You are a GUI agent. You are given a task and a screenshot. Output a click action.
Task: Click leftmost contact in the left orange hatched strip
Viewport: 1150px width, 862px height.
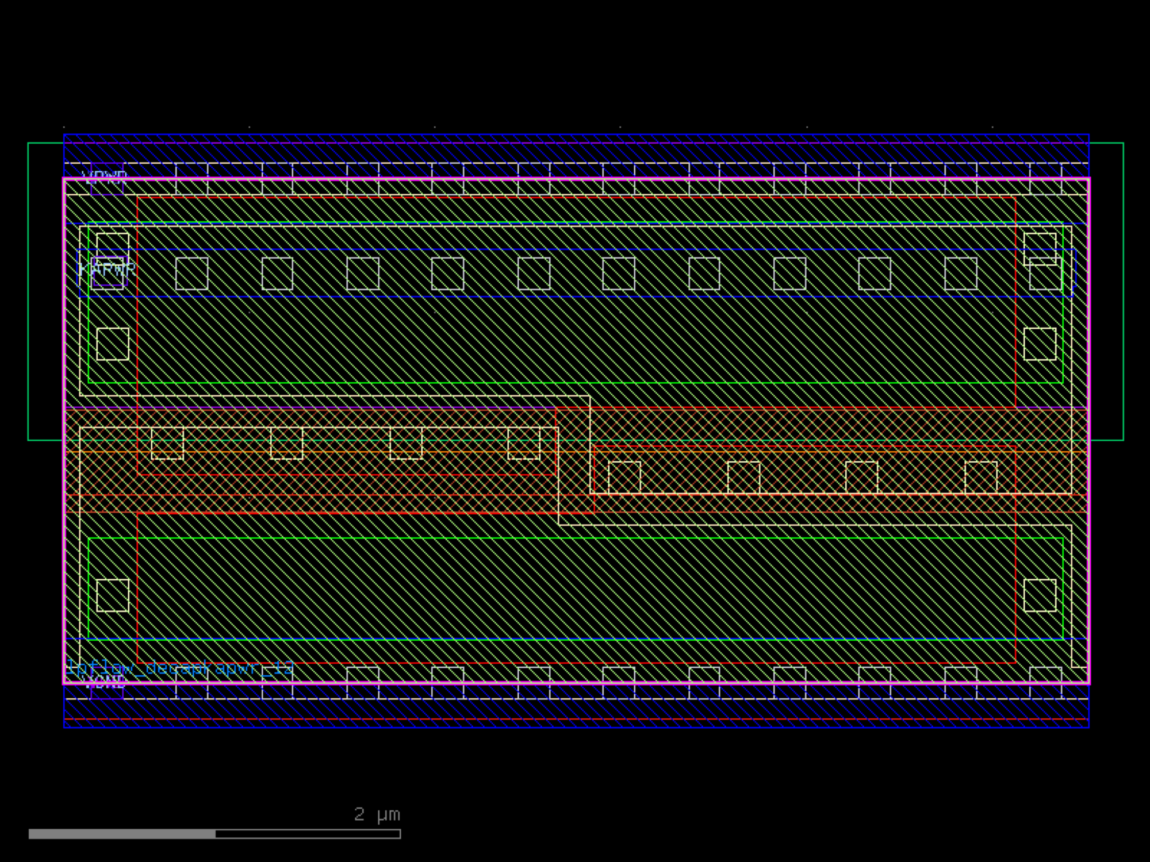click(x=167, y=442)
